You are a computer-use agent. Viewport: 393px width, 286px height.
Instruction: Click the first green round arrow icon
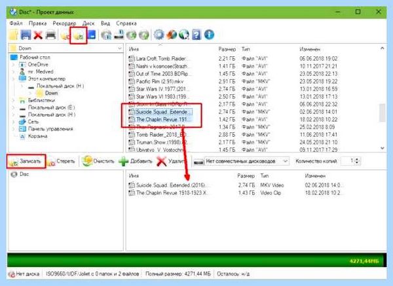point(132,35)
